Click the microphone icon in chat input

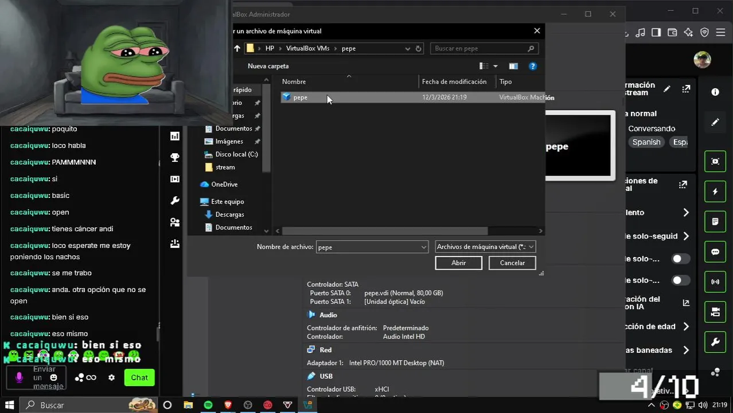click(19, 377)
